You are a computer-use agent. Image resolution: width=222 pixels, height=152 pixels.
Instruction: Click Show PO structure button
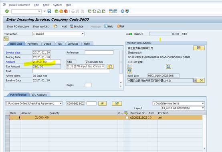pos(18,26)
